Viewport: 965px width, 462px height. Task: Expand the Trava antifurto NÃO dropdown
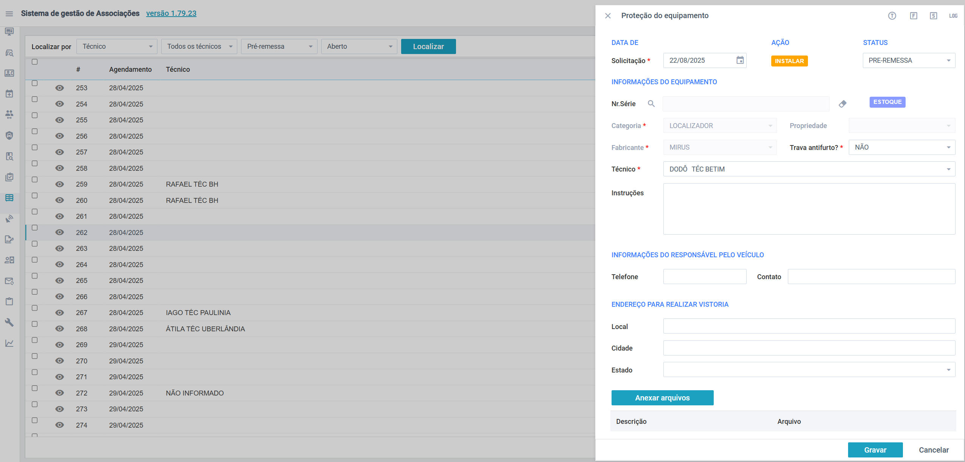(x=901, y=147)
